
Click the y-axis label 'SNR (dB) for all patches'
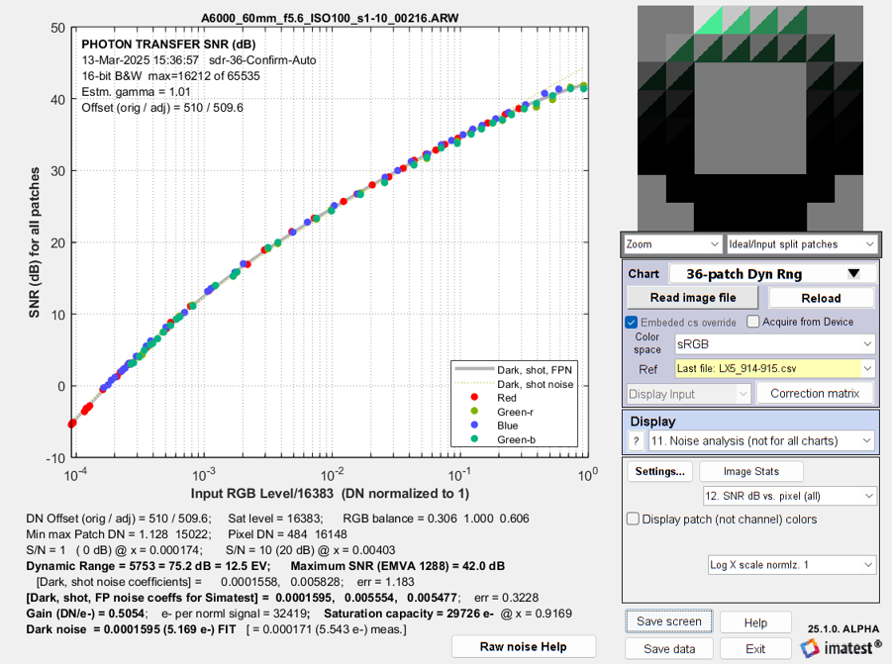(35, 242)
